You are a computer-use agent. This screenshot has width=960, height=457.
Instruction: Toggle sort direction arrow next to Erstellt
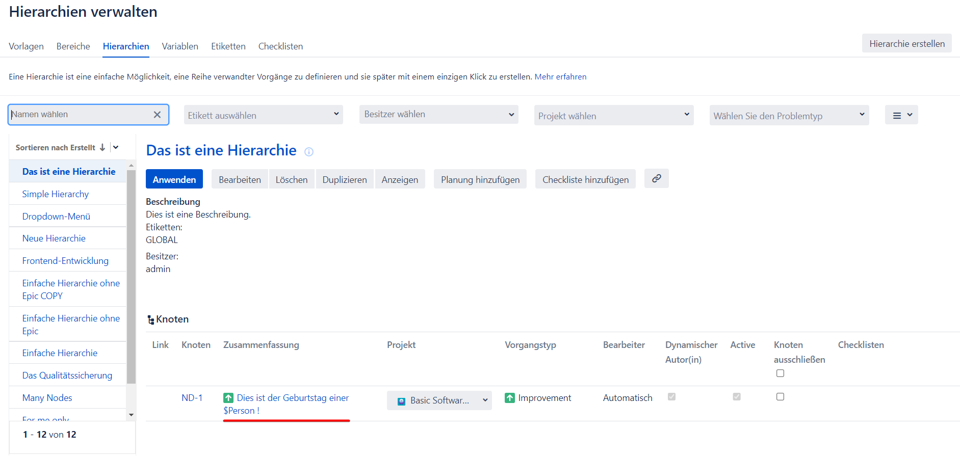[x=102, y=147]
